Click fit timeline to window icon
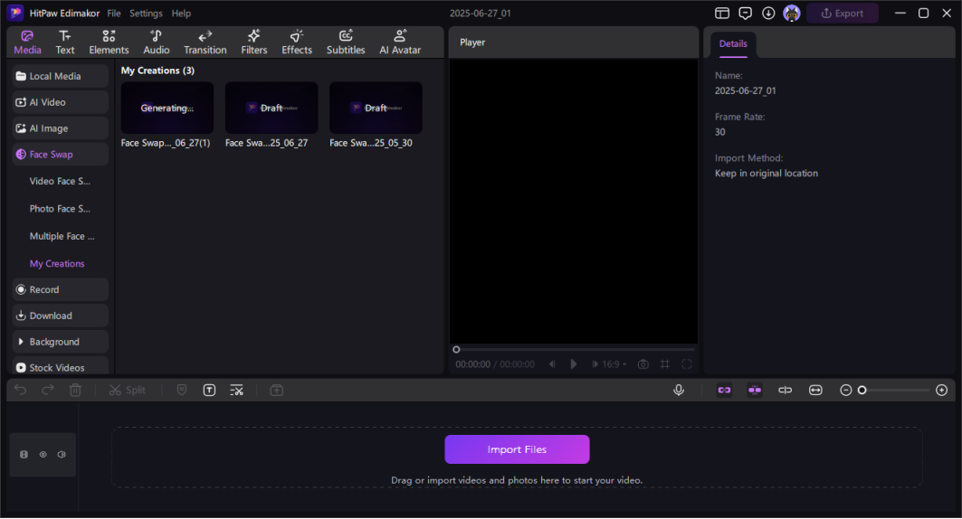 [x=815, y=391]
